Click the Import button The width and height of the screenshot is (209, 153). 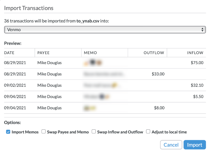point(195,145)
